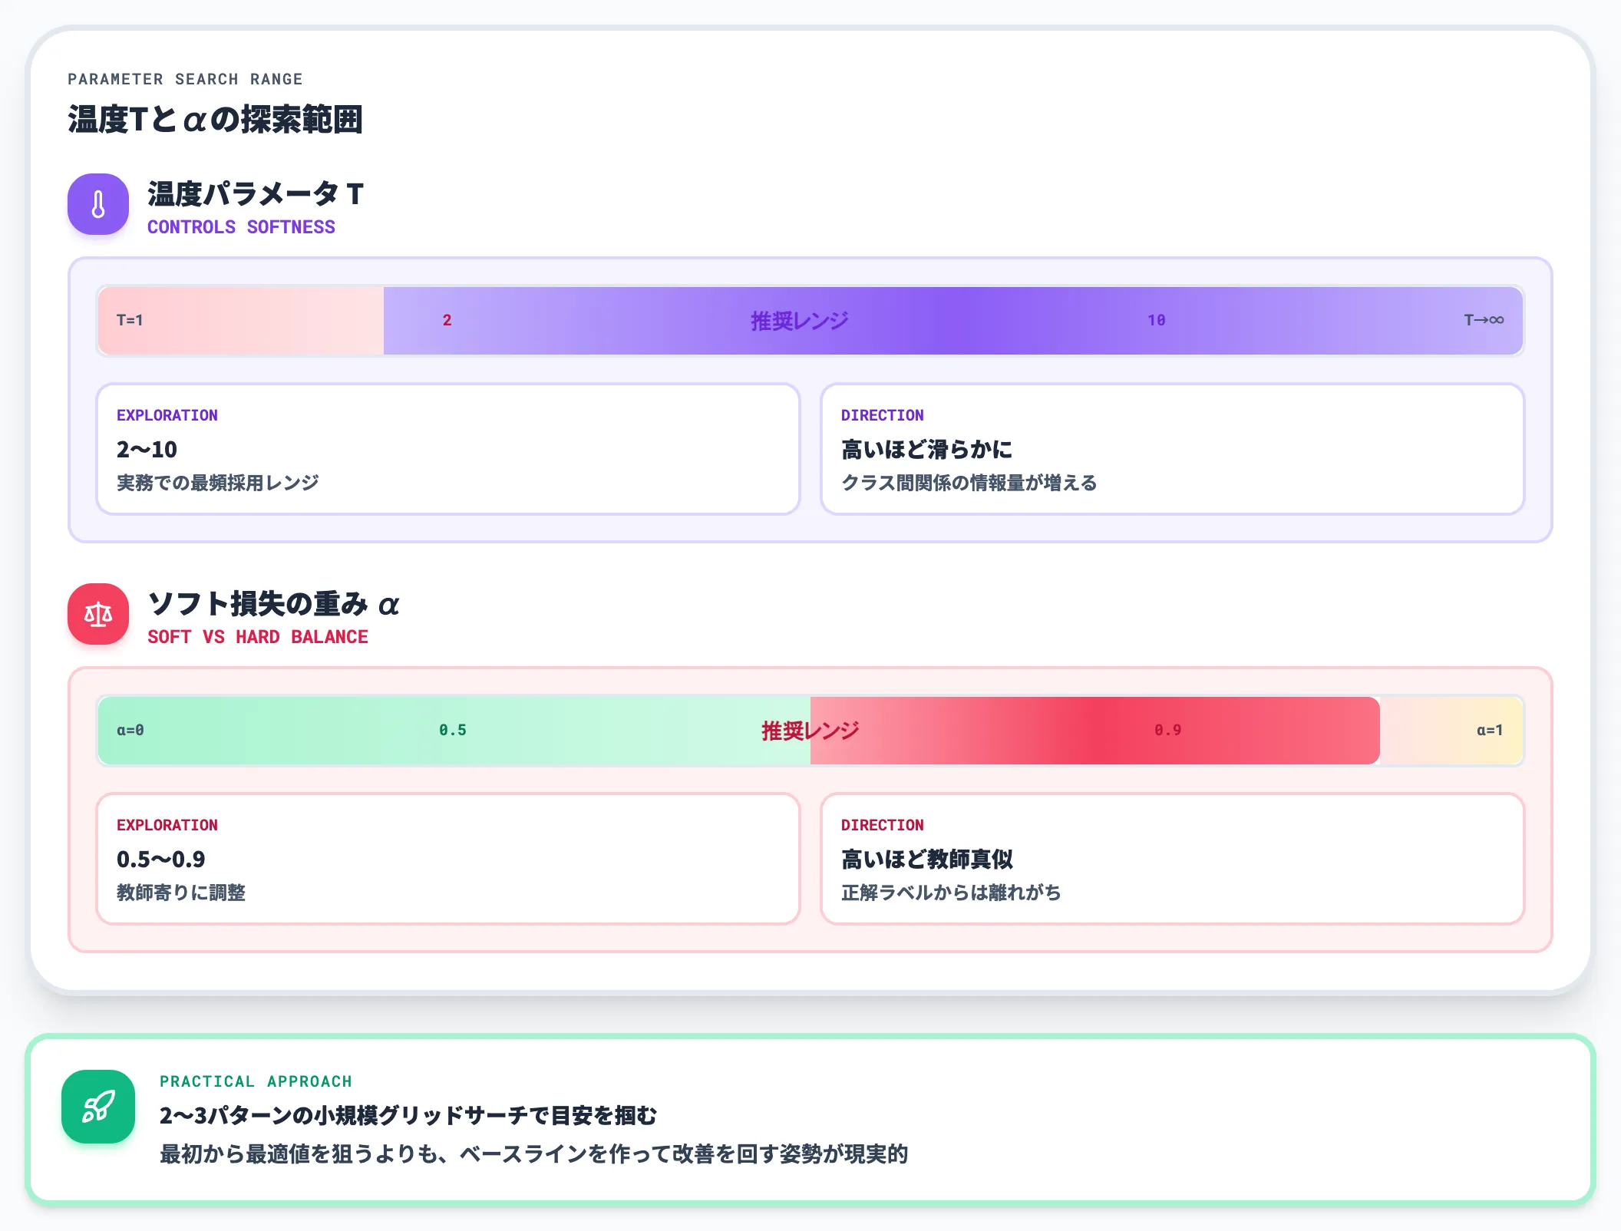This screenshot has width=1621, height=1231.
Task: Click the 2〜3パターンの小規模グリッドサーチ headline
Action: 408,1115
